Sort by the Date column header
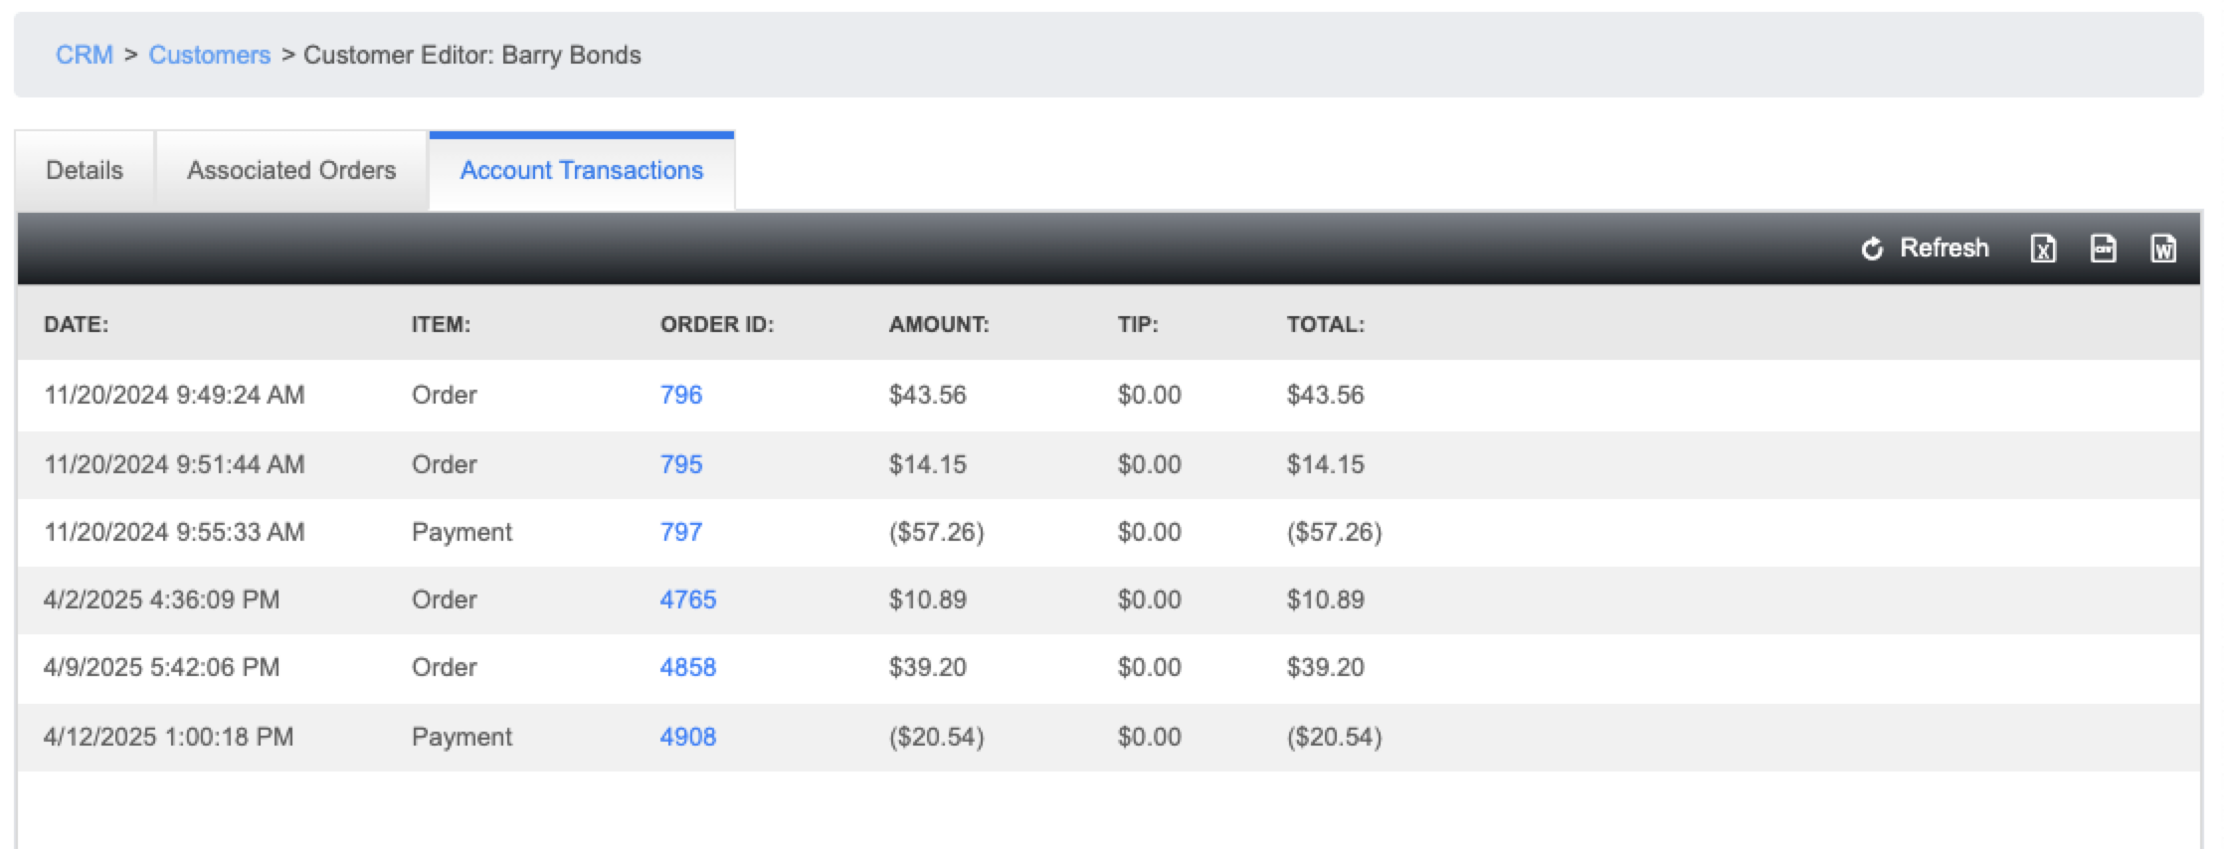The image size is (2224, 849). point(77,324)
